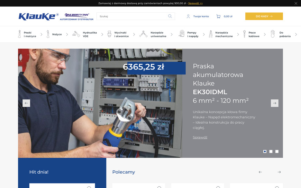Show previous Polecamy products arrow
This screenshot has width=301, height=188.
260,172
